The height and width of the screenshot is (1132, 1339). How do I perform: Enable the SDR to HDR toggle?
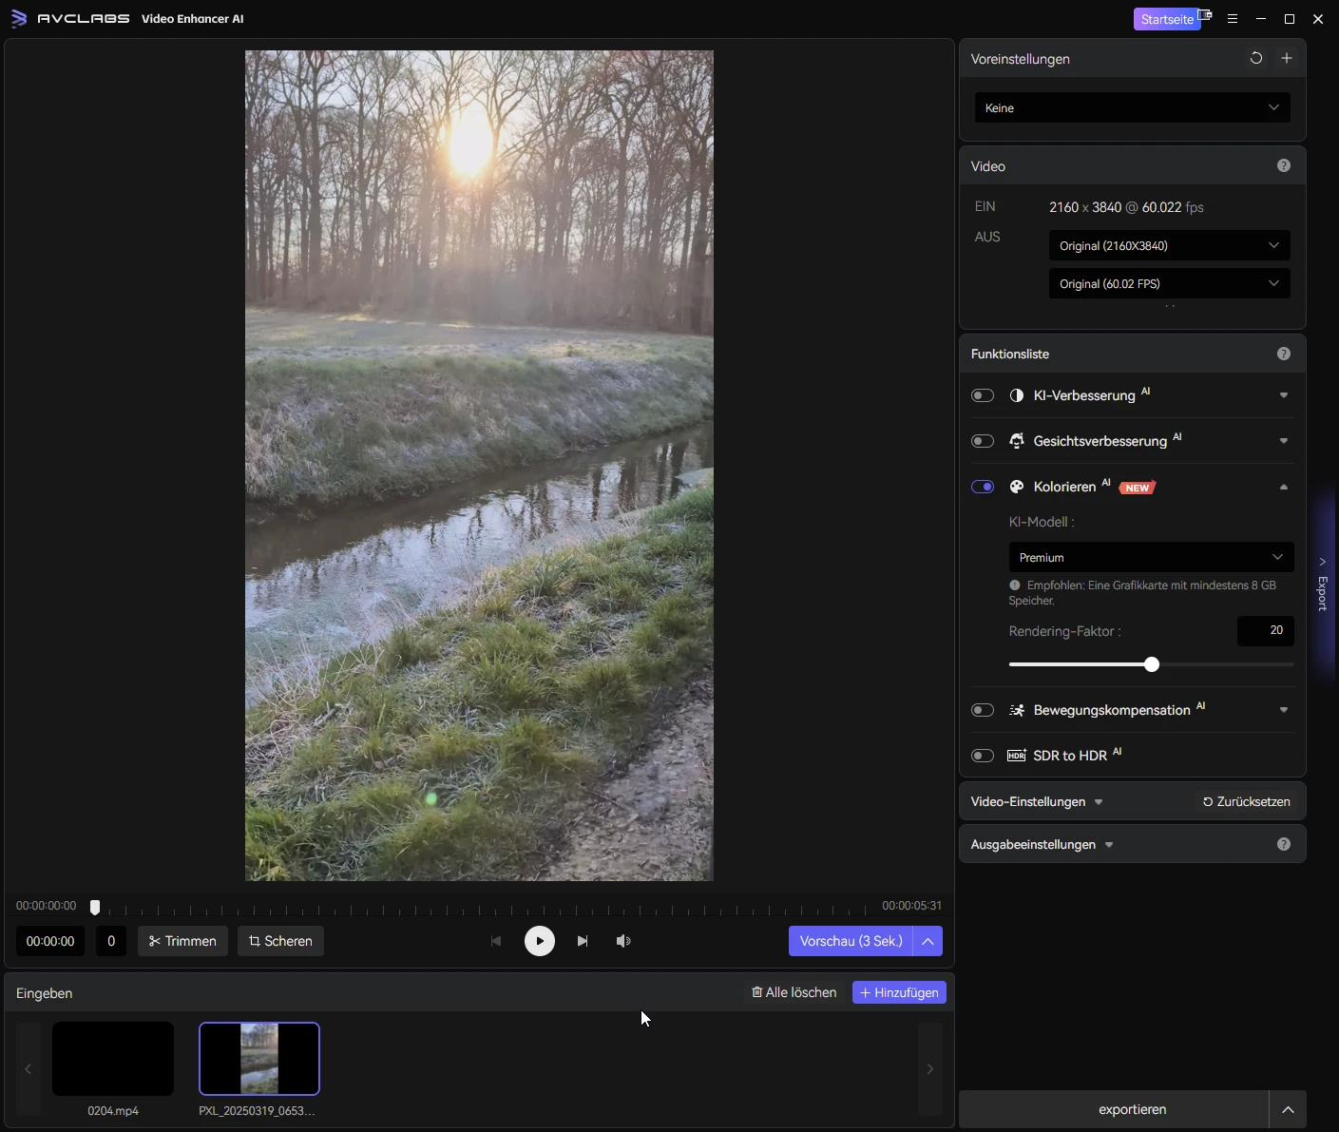983,756
